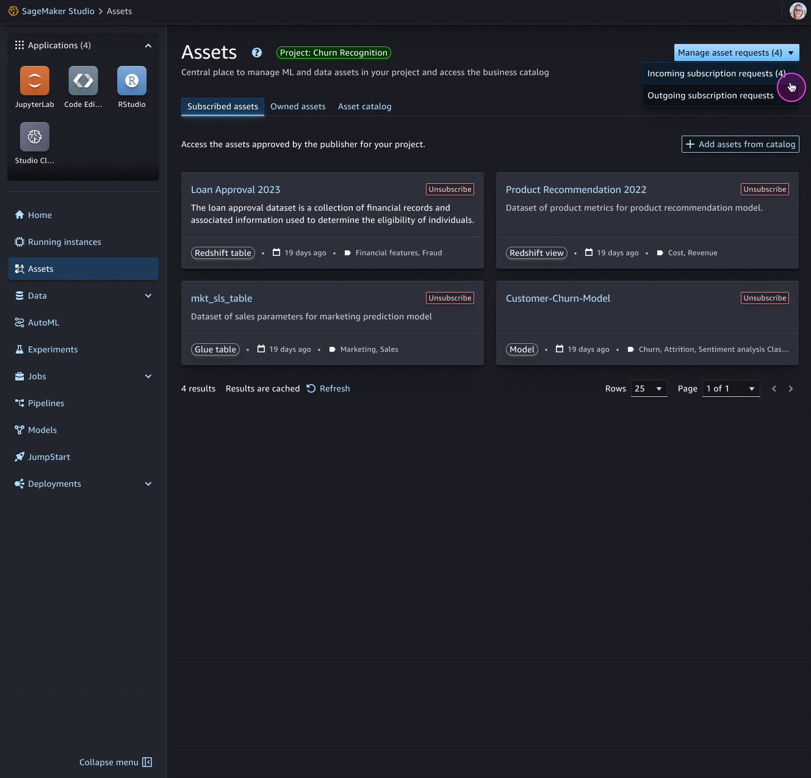Open JumpStart from the sidebar
Image resolution: width=811 pixels, height=778 pixels.
(x=83, y=457)
